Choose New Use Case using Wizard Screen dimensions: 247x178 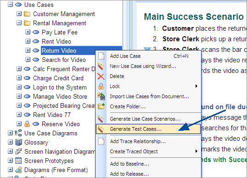point(148,66)
